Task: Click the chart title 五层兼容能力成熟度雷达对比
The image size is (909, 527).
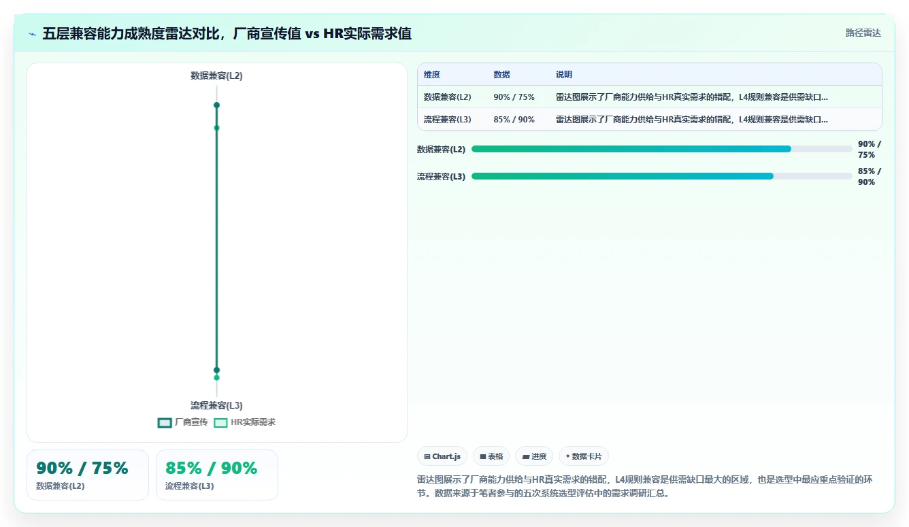Action: point(227,33)
